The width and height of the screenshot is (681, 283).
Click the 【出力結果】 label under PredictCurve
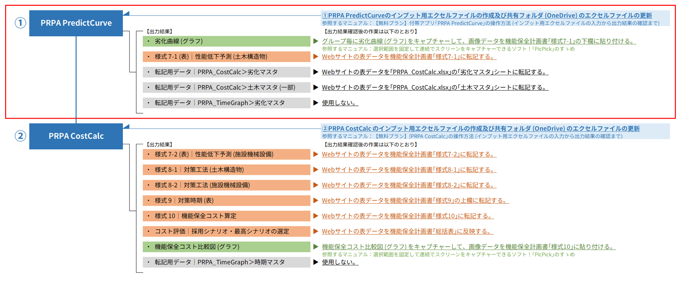pyautogui.click(x=159, y=32)
